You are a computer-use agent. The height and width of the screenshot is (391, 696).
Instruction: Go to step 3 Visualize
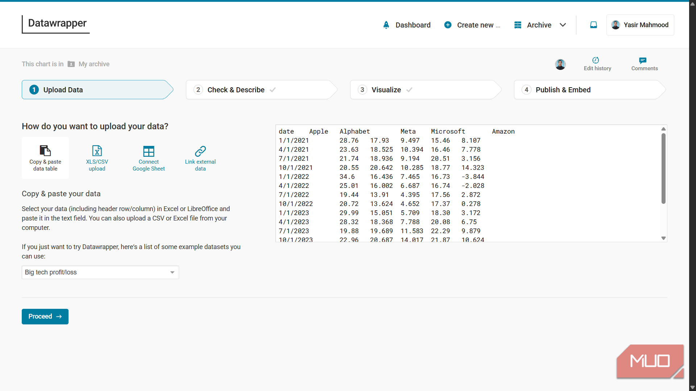point(425,90)
